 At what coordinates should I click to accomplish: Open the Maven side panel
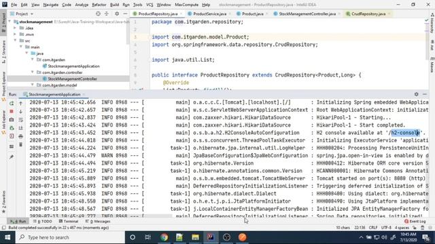coord(432,65)
